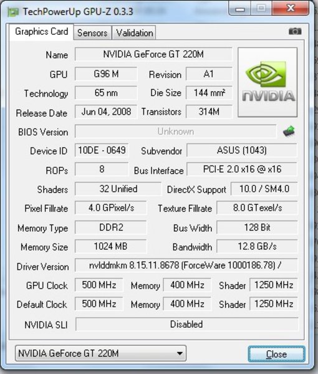
Task: Minimize the GPU-Z window
Action: pyautogui.click(x=239, y=9)
